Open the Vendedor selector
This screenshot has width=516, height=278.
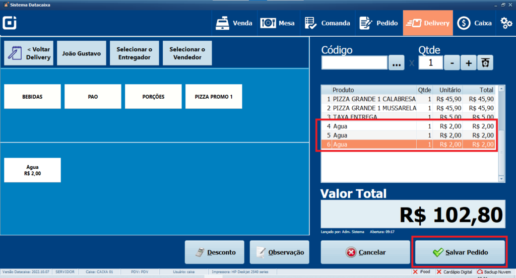point(187,53)
